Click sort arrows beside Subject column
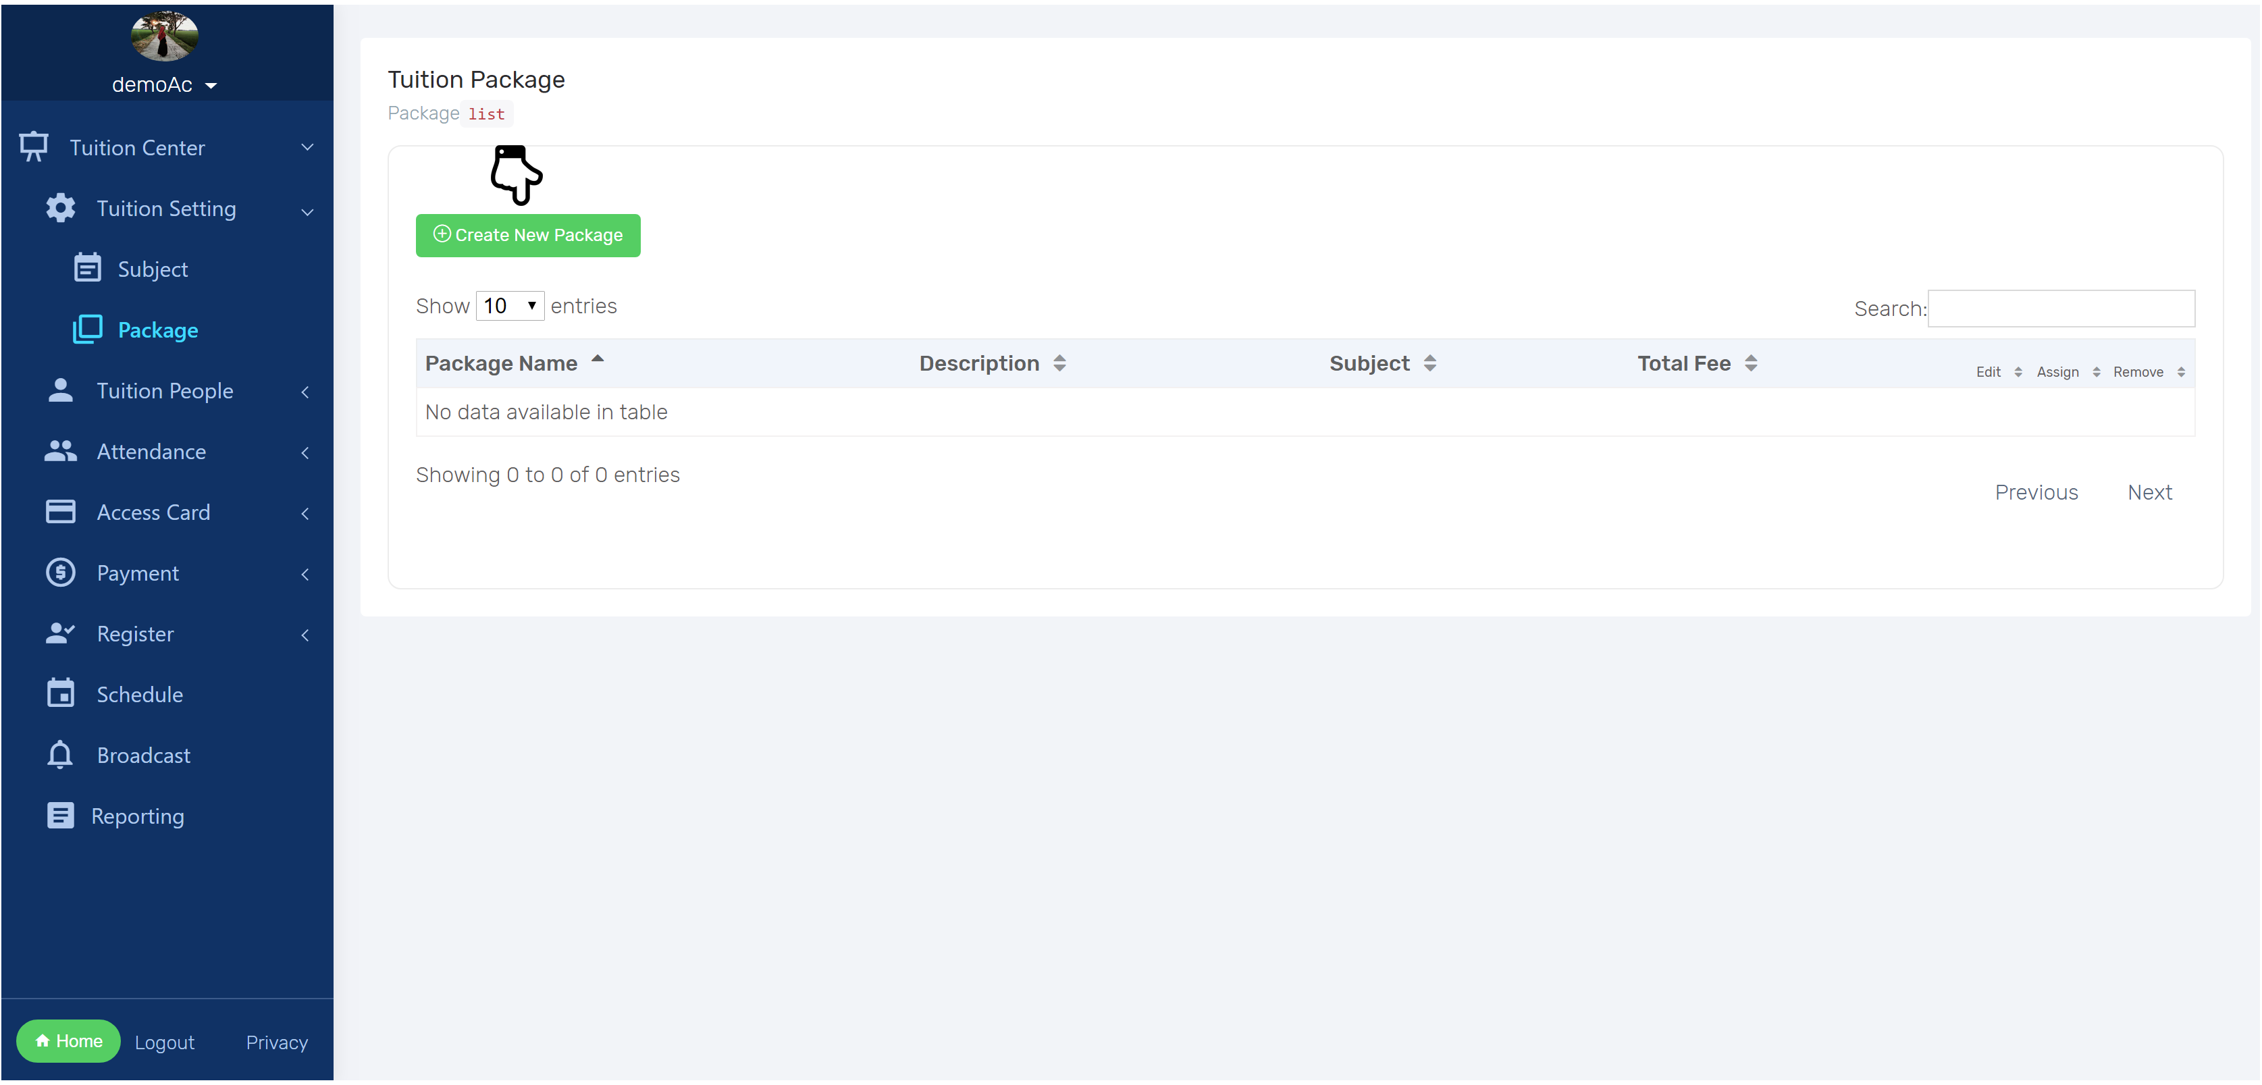The image size is (2262, 1085). click(1430, 363)
